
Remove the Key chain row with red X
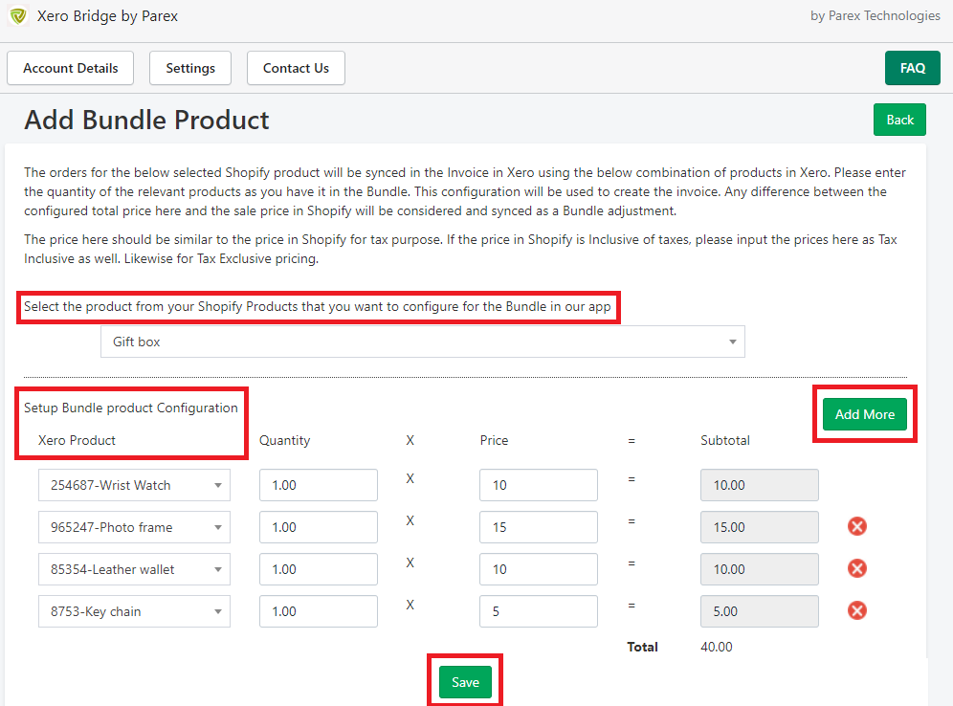pyautogui.click(x=857, y=610)
